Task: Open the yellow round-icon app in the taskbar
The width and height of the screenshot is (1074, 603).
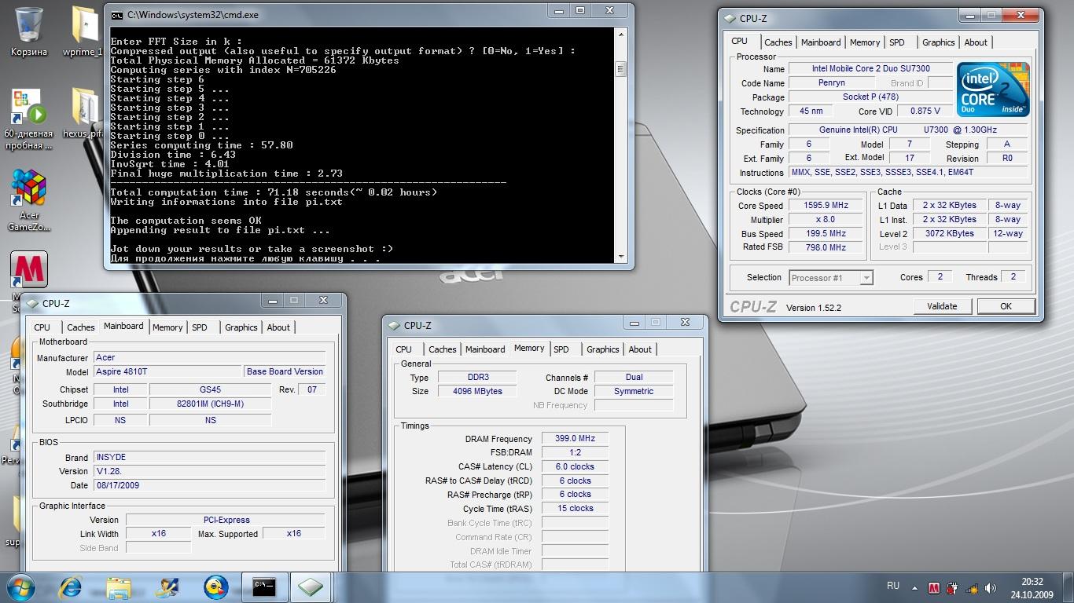Action: coord(215,587)
